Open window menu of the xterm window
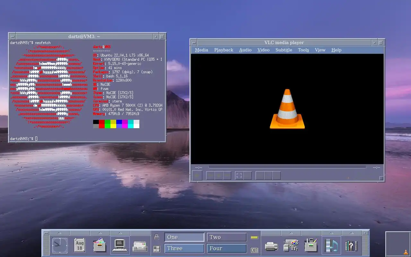Viewport: 411px width, 257px height. pyautogui.click(x=12, y=37)
